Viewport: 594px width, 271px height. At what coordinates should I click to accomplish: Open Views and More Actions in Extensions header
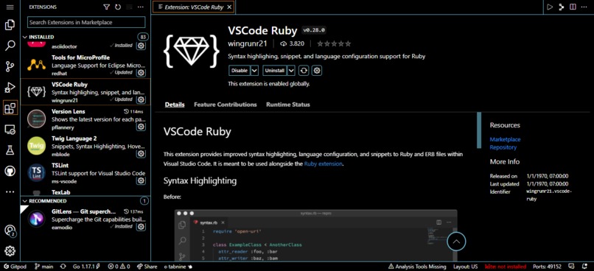(x=141, y=7)
